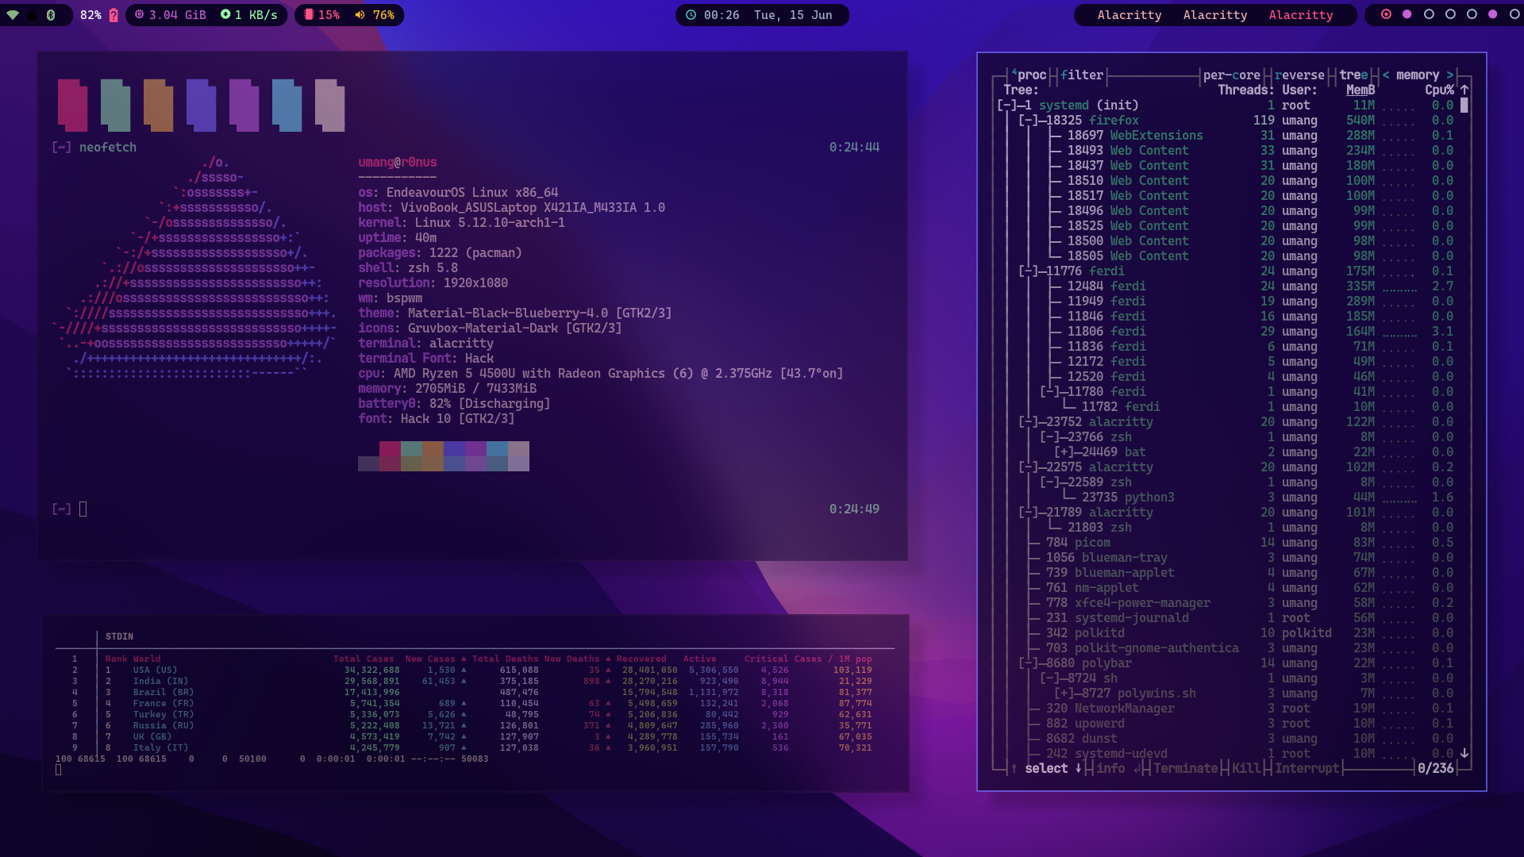Collapse the 18325 firefox process tree
The width and height of the screenshot is (1524, 857).
coord(1028,121)
